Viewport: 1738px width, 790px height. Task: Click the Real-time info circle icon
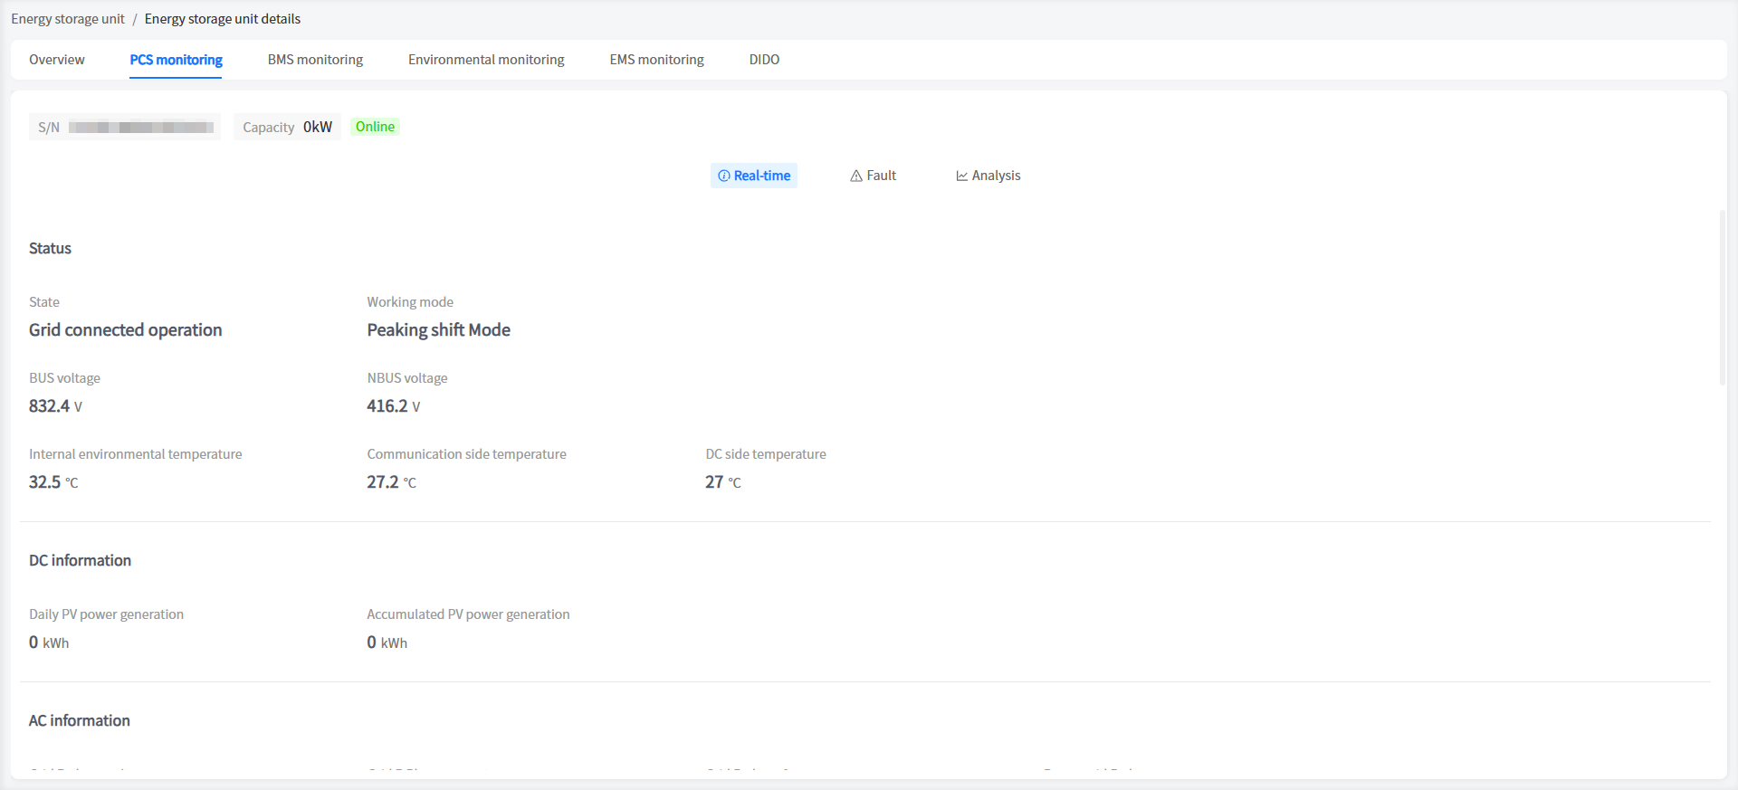click(x=723, y=176)
